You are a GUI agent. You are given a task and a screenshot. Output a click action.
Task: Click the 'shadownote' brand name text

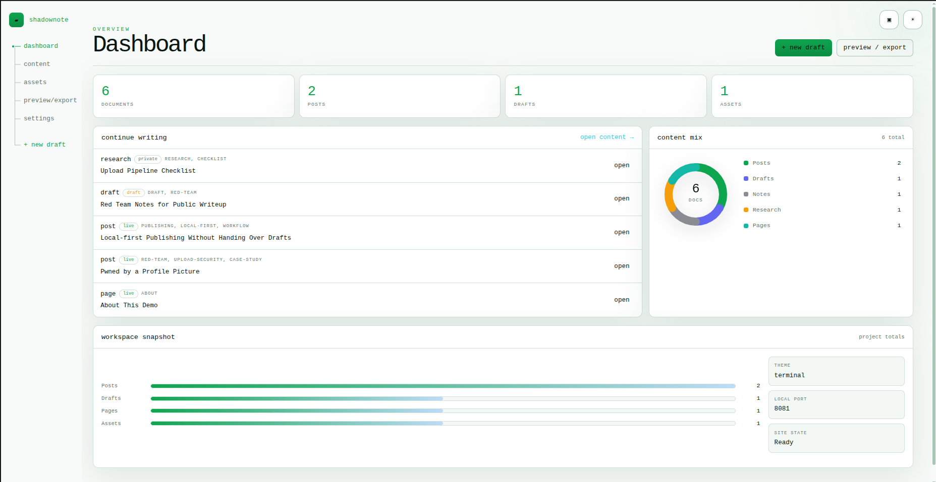[48, 20]
